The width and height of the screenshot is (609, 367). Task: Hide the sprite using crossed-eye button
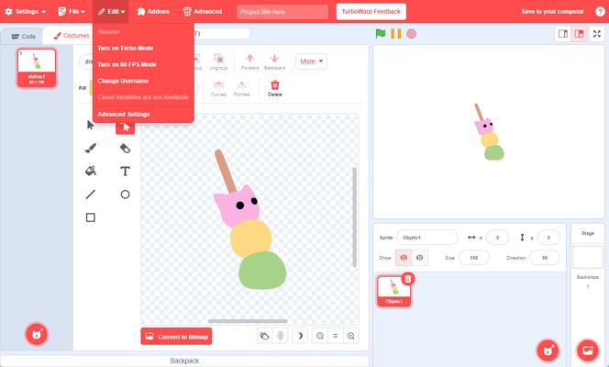[419, 258]
